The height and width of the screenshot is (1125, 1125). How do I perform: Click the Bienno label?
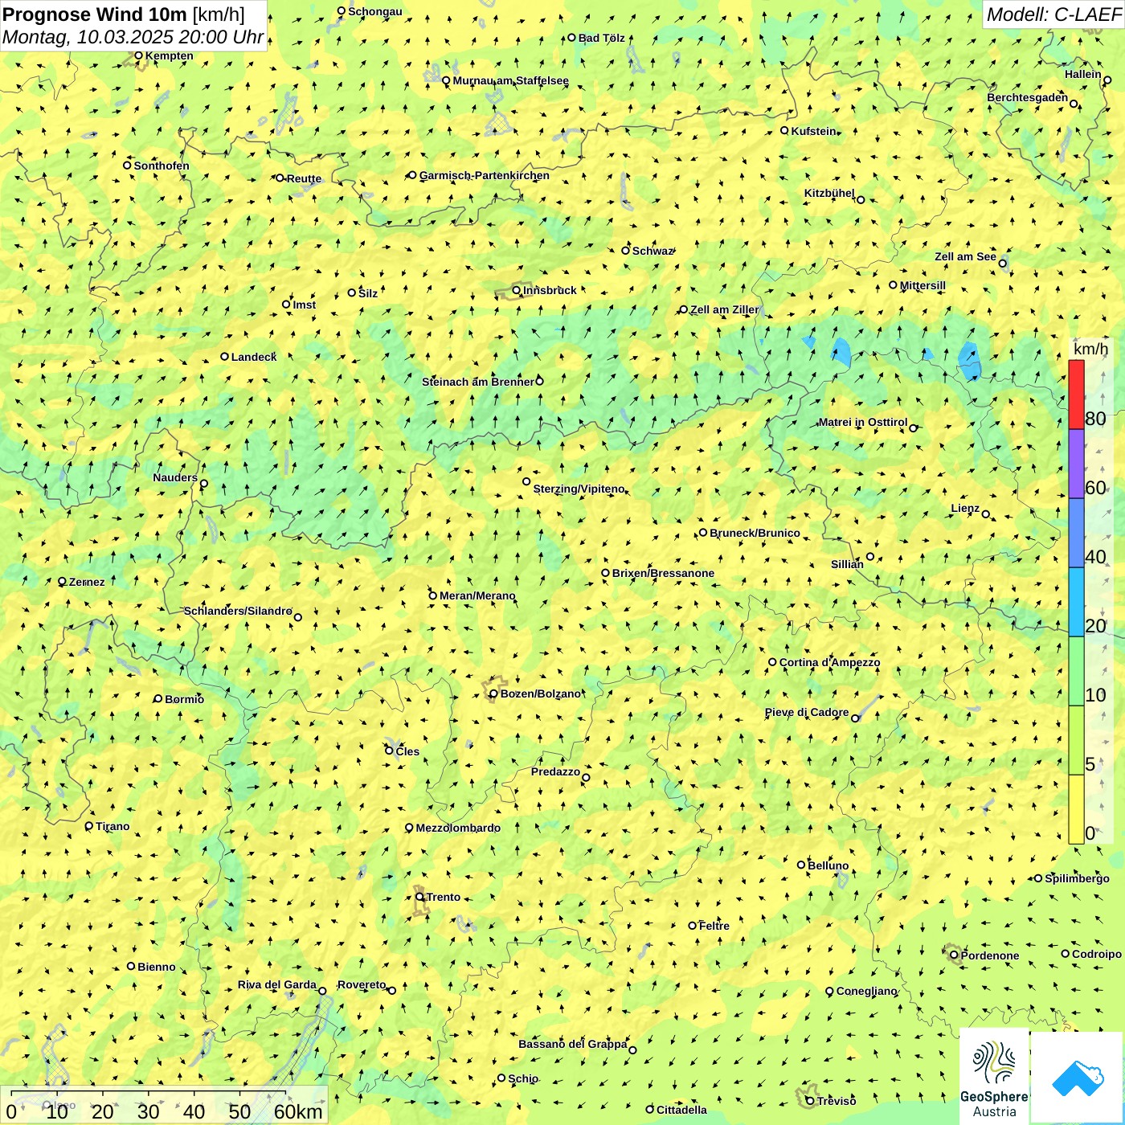(x=156, y=967)
